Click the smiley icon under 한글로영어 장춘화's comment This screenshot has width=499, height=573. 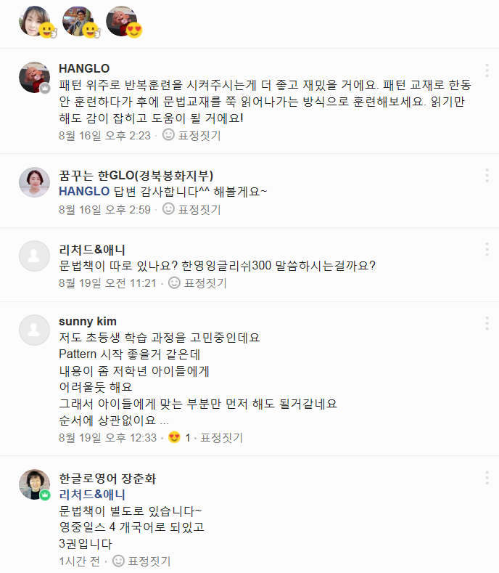[118, 561]
